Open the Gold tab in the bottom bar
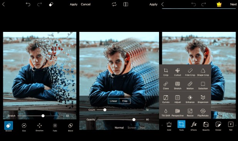Image resolution: width=238 pixels, height=141 pixels. pyautogui.click(x=169, y=126)
